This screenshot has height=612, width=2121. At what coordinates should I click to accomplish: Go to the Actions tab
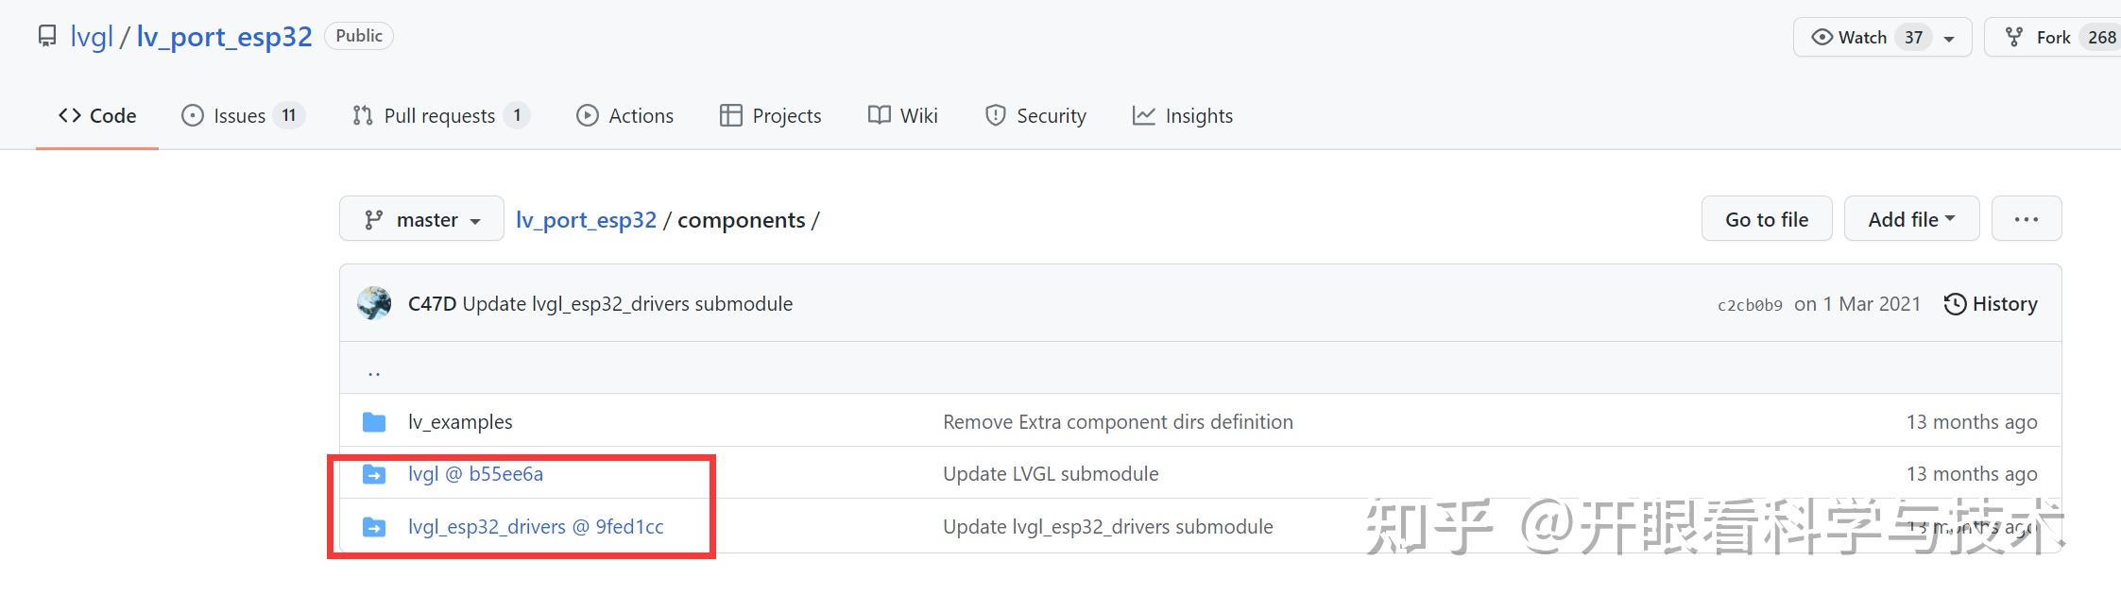tap(624, 116)
